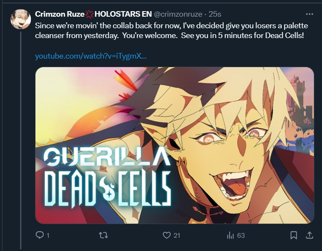Click the Crimzon Ruze display name
This screenshot has width=322, height=251.
60,14
